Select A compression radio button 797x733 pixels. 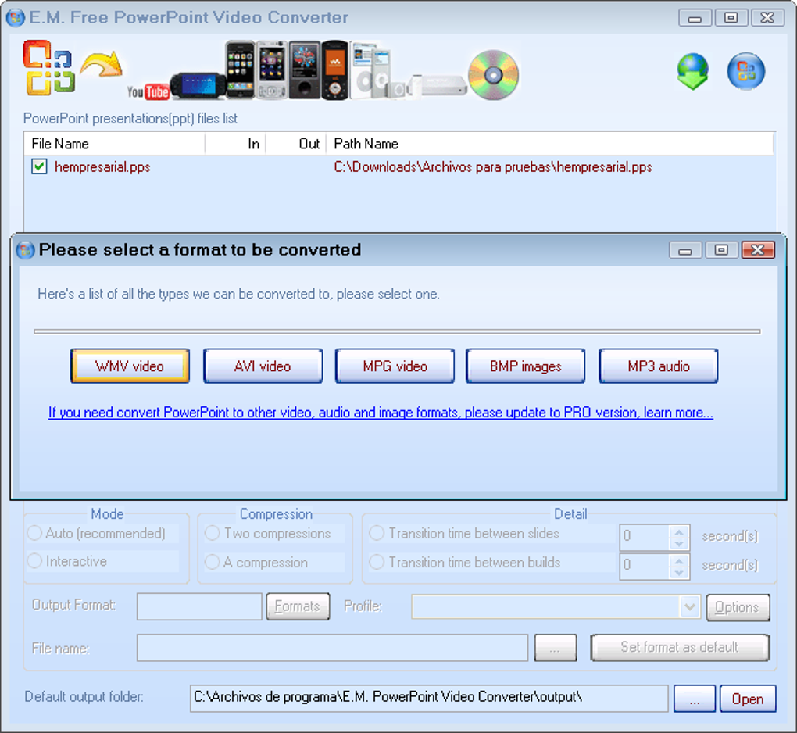click(212, 562)
